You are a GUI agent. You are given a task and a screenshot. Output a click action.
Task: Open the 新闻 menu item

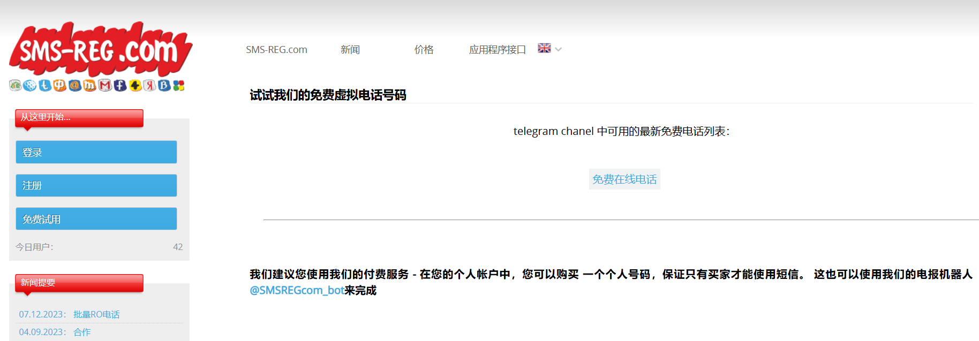point(350,50)
